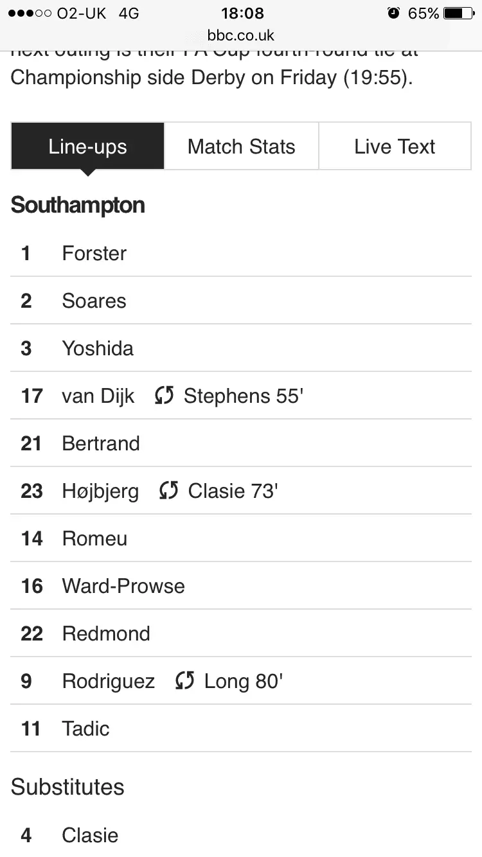
Task: Tap the battery icon in status bar
Action: 459,13
